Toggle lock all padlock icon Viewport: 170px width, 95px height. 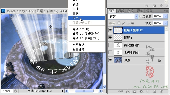(132, 23)
